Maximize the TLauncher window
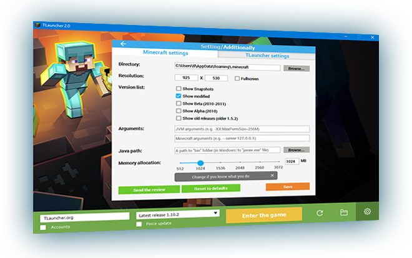This screenshot has height=258, width=412. tap(359, 37)
